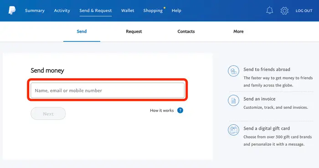Click the Send money heading

click(x=47, y=71)
